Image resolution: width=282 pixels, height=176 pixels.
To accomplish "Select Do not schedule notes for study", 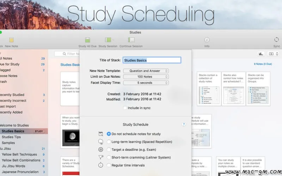I will point(109,134).
